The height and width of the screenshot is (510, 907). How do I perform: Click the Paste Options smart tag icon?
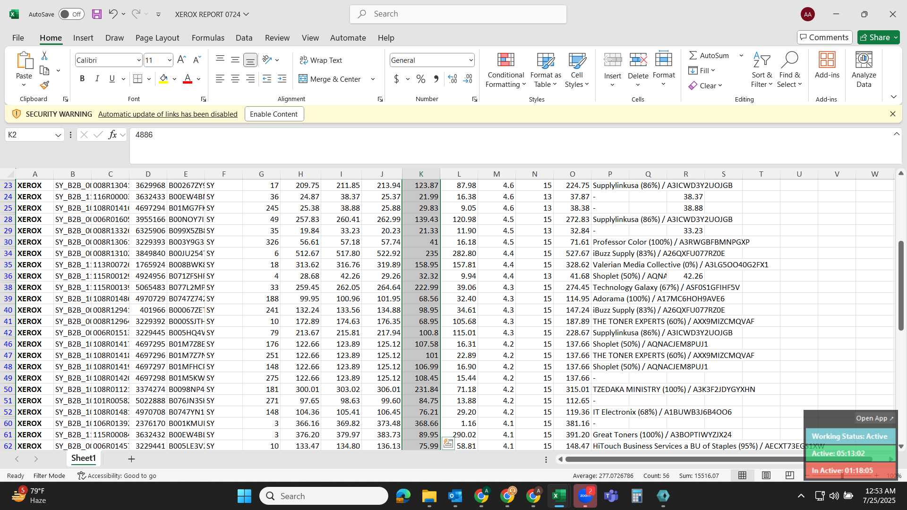(x=448, y=444)
